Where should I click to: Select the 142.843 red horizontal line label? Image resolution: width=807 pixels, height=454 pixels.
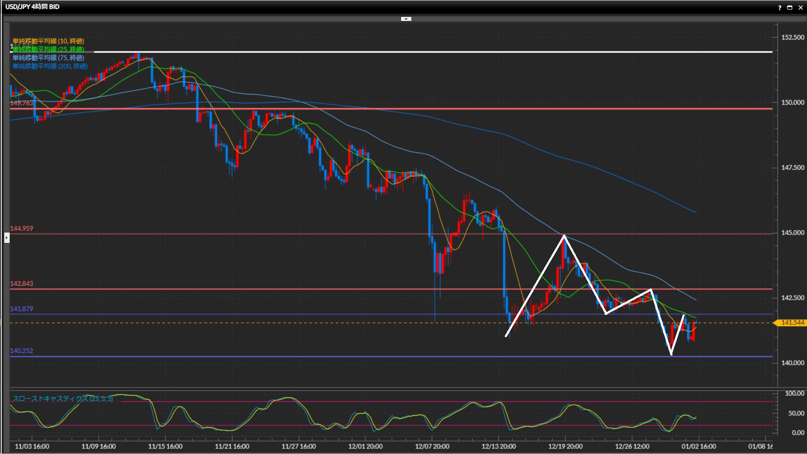point(21,283)
